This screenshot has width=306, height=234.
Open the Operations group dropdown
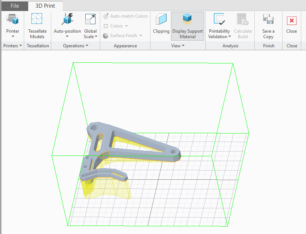pyautogui.click(x=76, y=46)
